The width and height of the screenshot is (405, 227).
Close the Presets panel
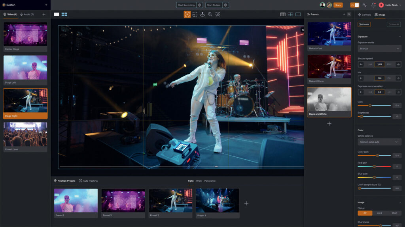349,14
